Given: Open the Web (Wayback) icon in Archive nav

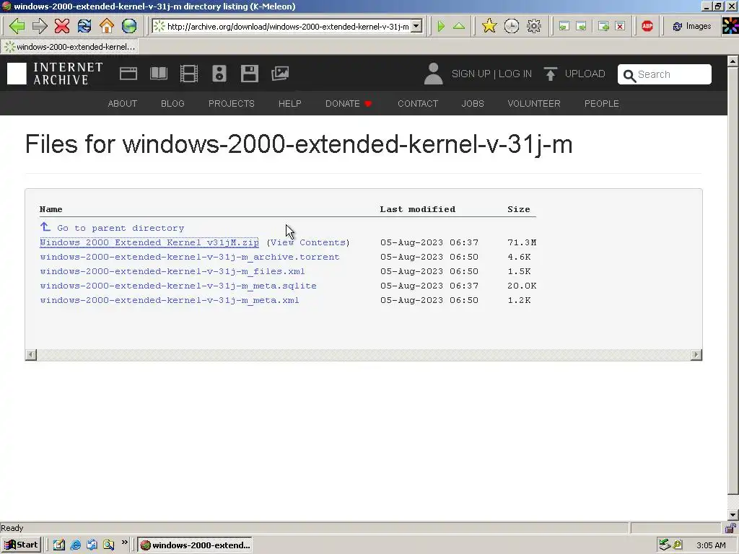Looking at the screenshot, I should 128,74.
